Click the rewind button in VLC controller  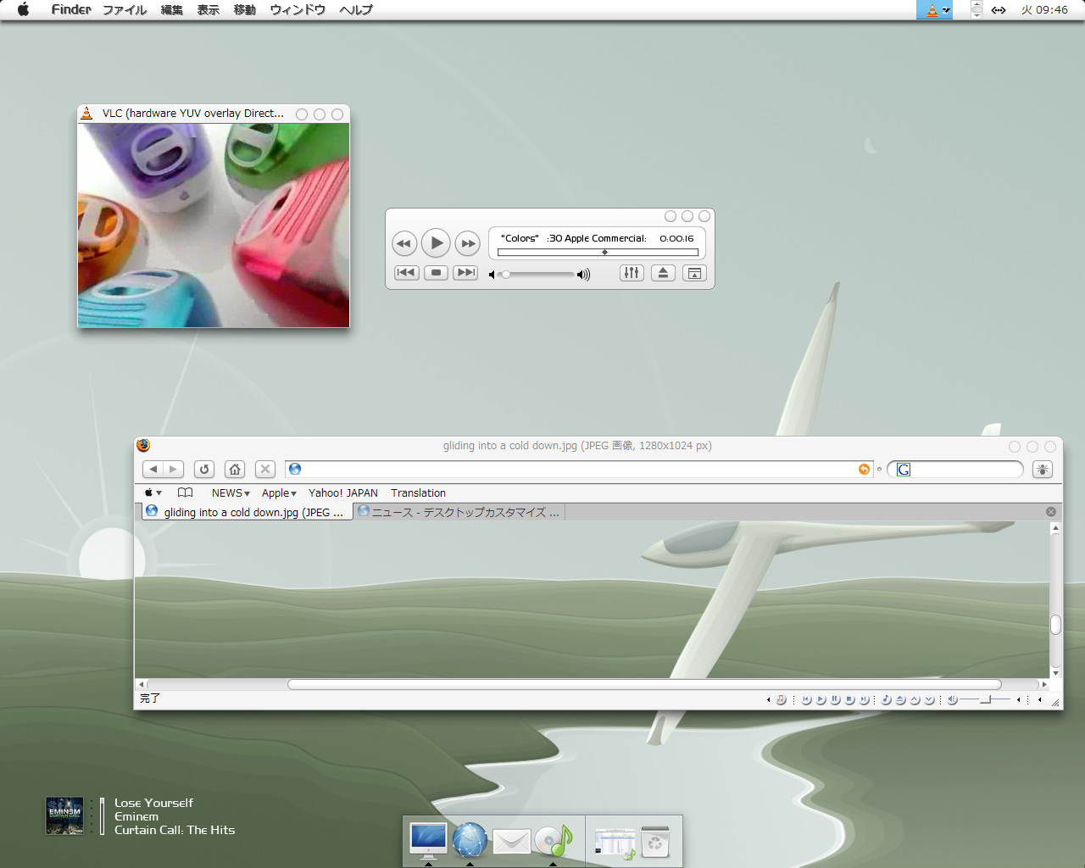pos(404,243)
